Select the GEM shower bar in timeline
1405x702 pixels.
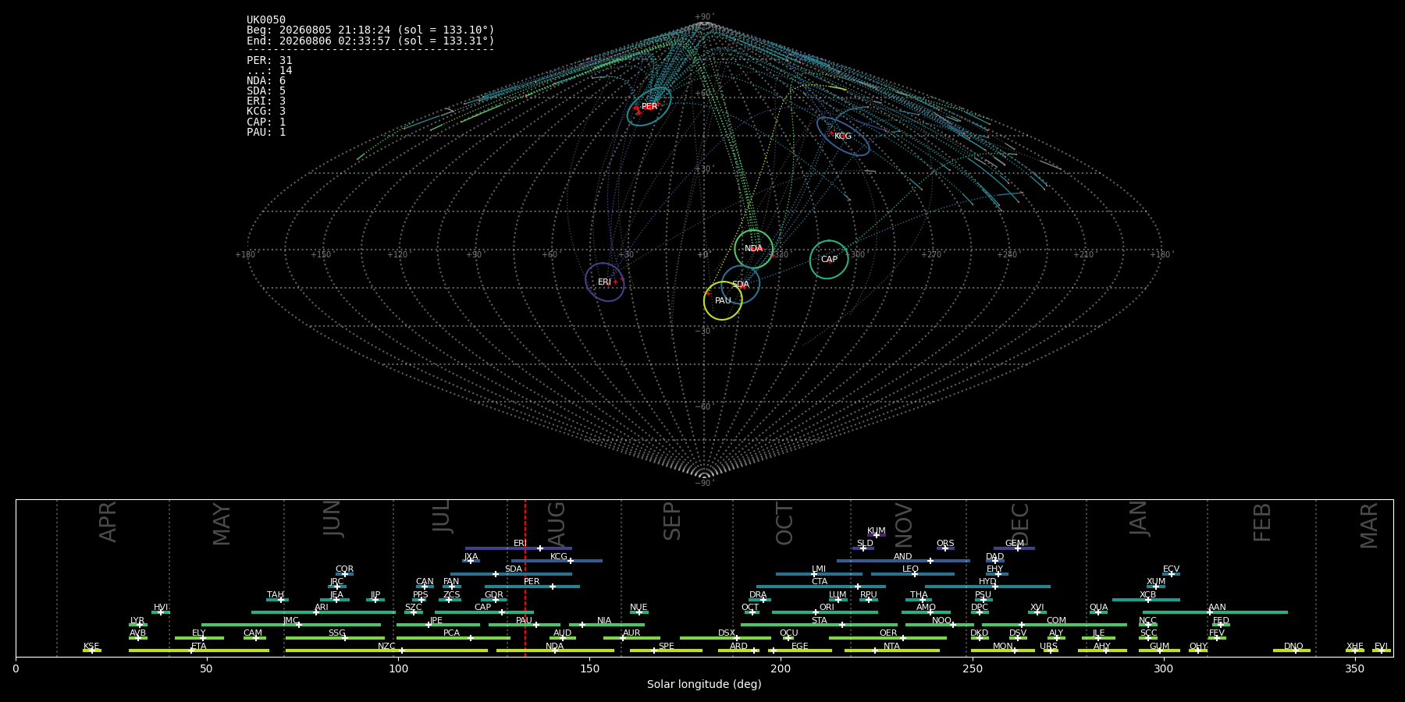(x=1015, y=548)
